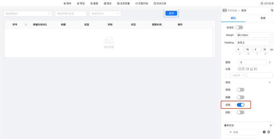Delete the 点击 event with trash icon

pyautogui.click(x=269, y=132)
